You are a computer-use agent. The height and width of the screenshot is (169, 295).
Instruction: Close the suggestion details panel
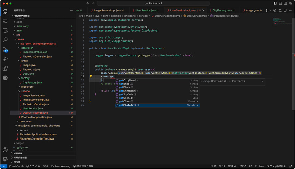coord(263,81)
